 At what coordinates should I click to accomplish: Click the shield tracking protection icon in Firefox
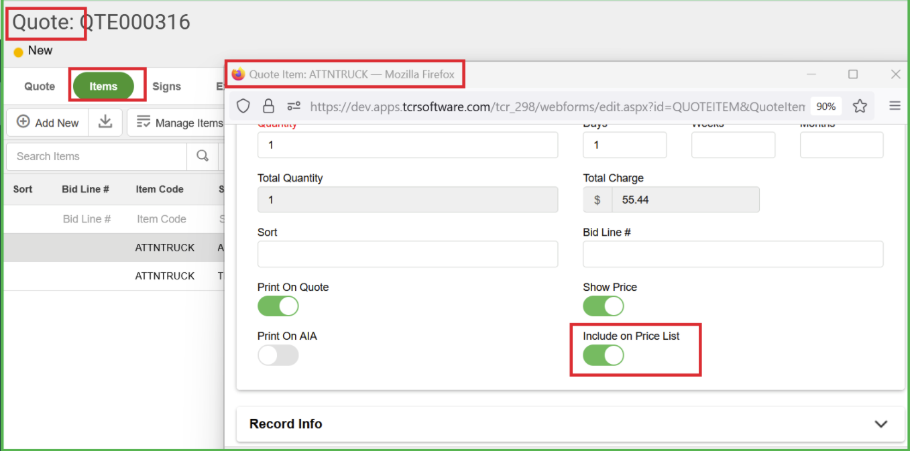point(243,106)
